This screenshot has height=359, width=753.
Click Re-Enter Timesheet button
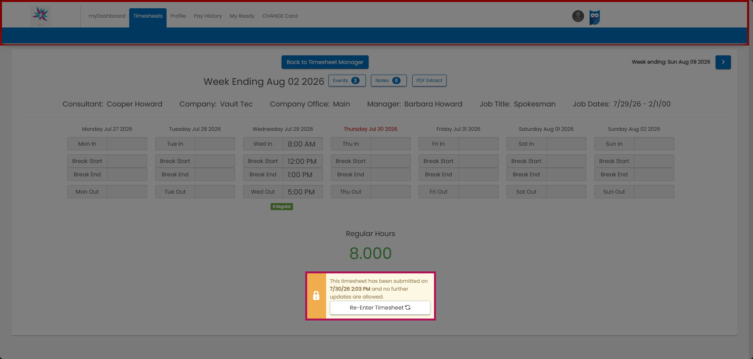point(380,308)
